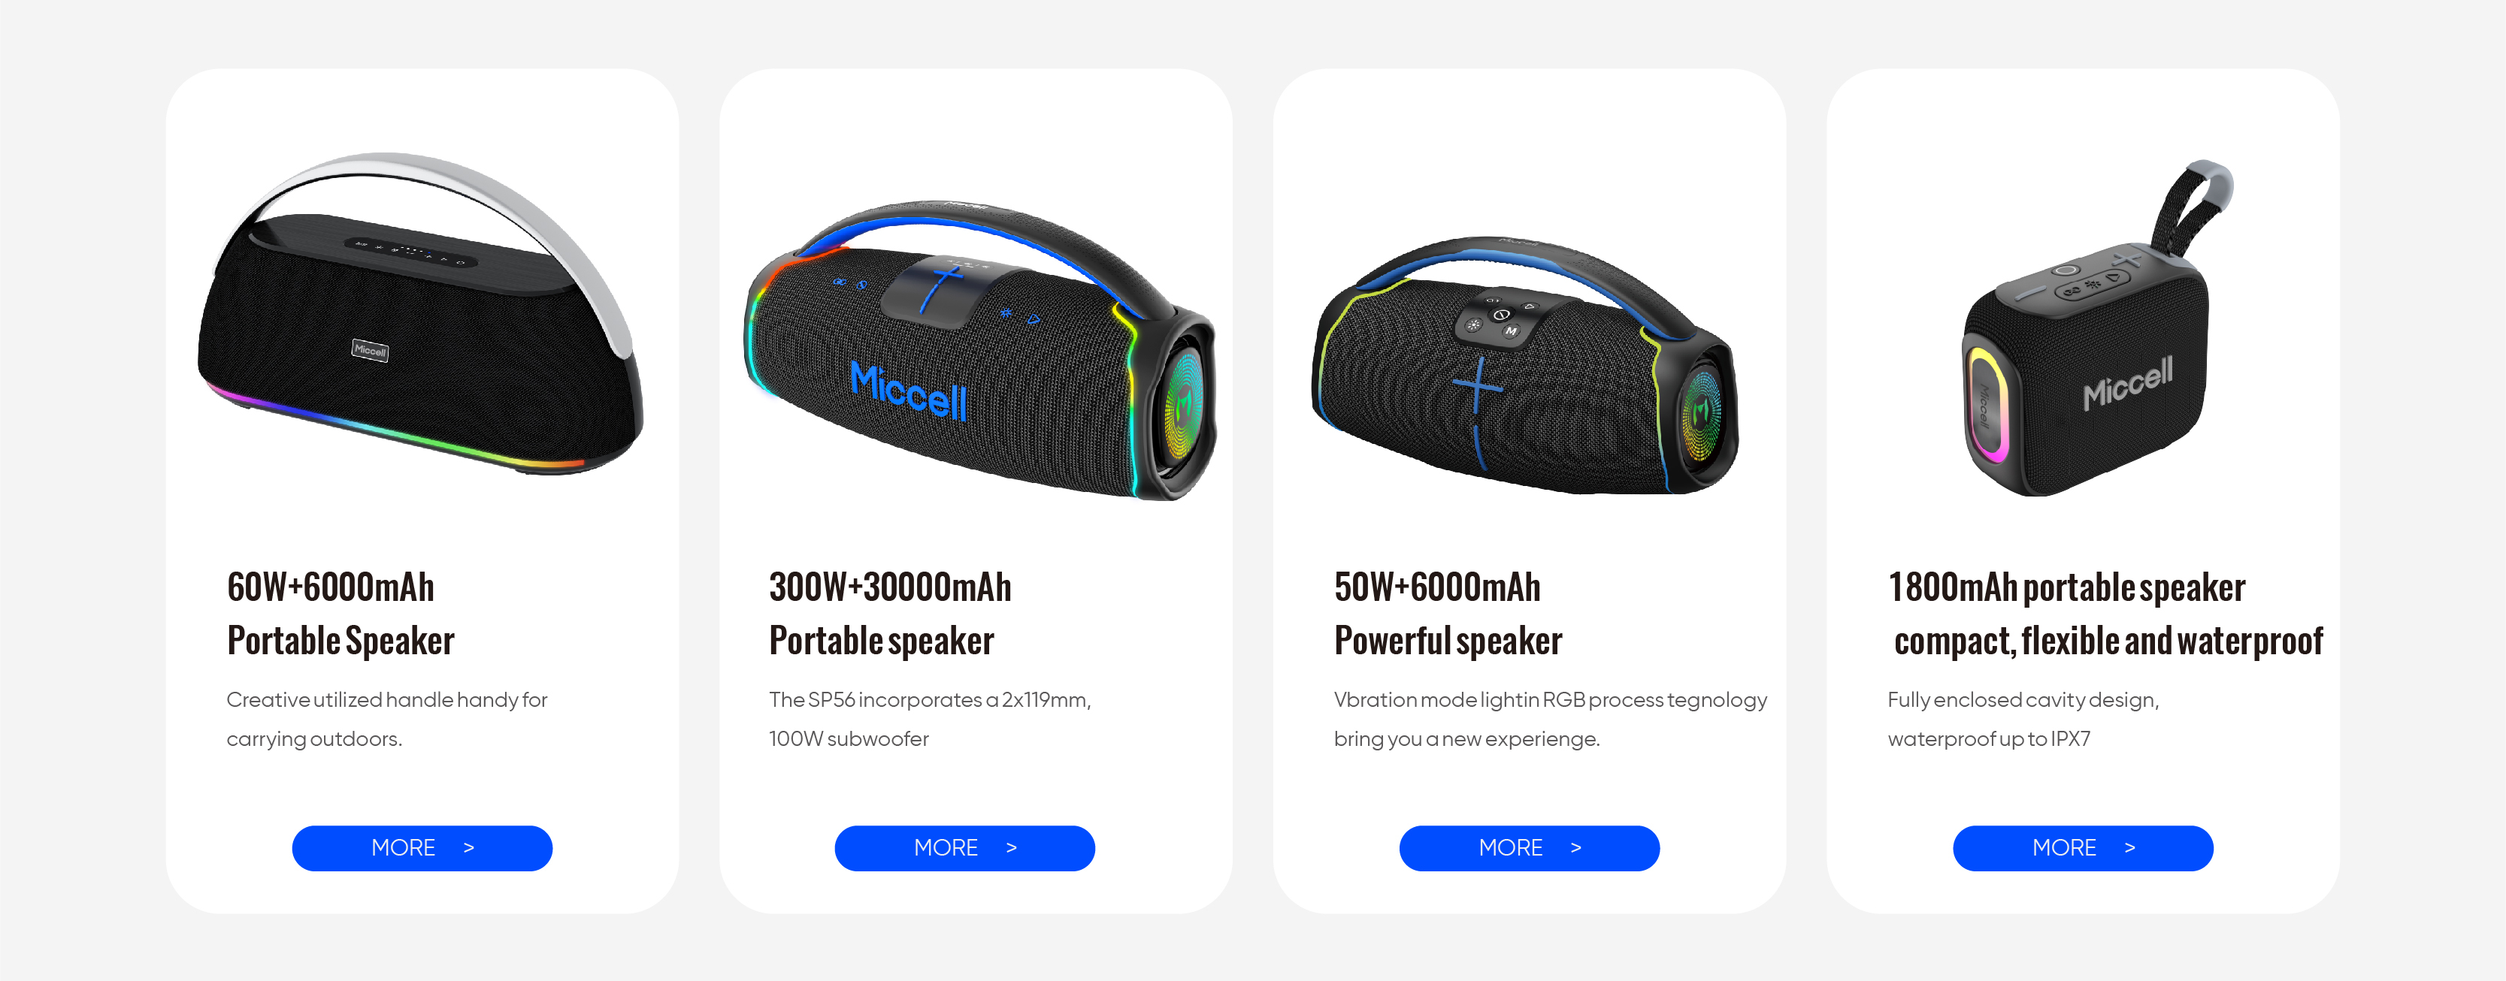Open the small 1800mAh cube speaker image
This screenshot has height=981, width=2506.
tap(2095, 328)
